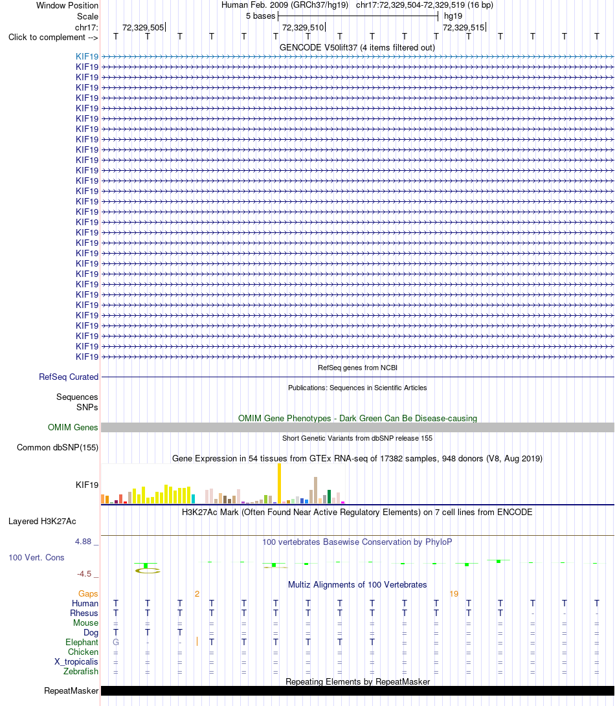This screenshot has width=615, height=706.
Task: Click the 'chr17:' ruler label
Action: [x=87, y=27]
